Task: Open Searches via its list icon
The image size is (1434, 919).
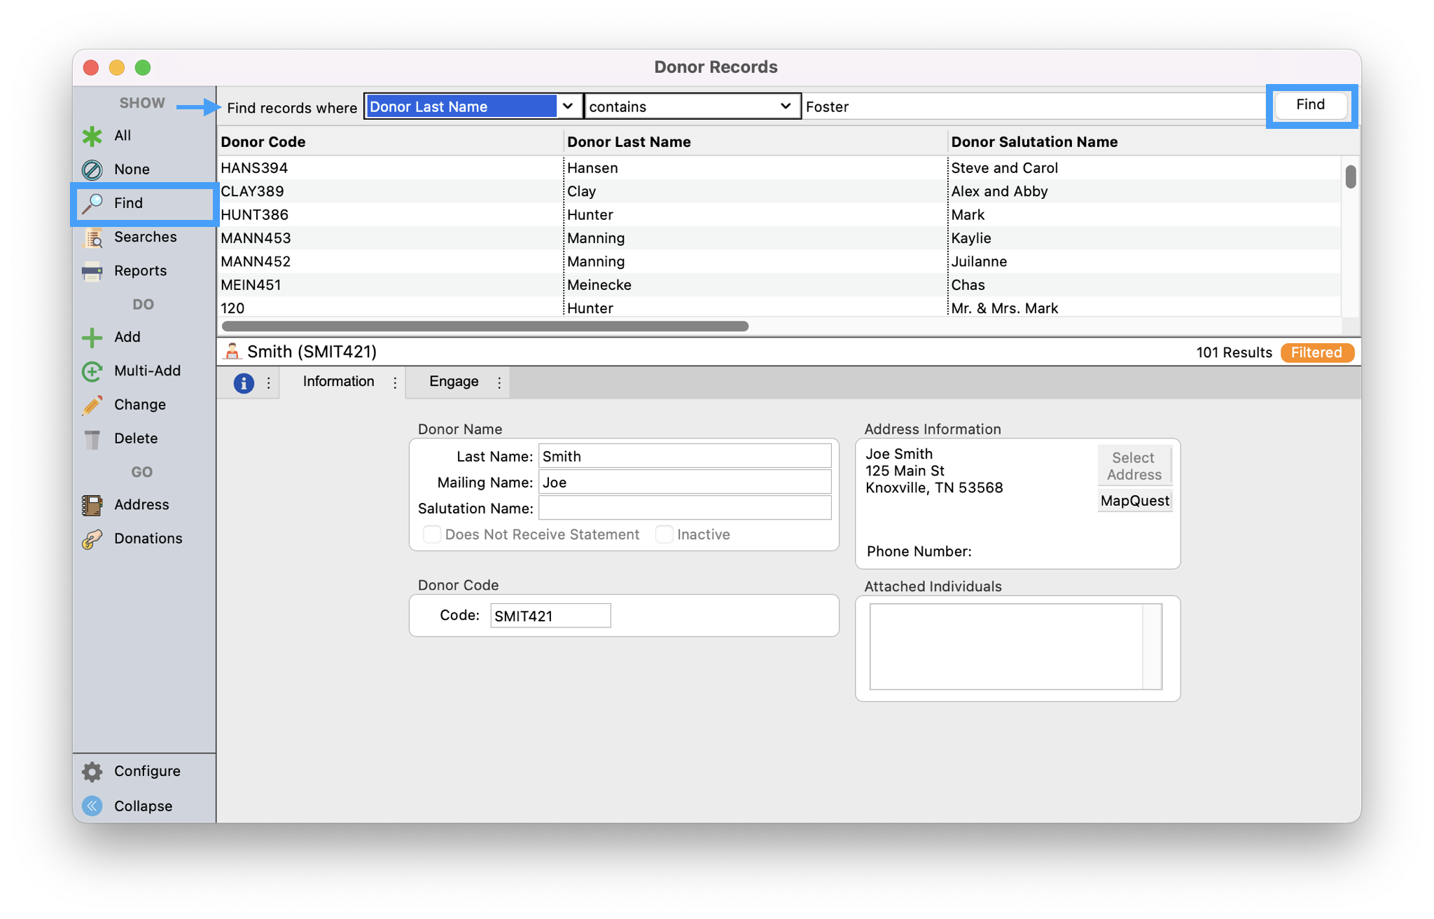Action: pyautogui.click(x=92, y=237)
